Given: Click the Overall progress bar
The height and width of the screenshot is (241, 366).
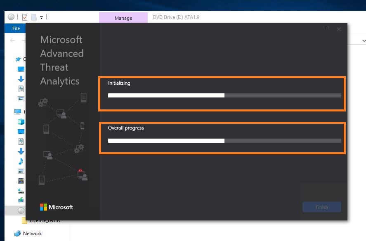Looking at the screenshot, I should (224, 141).
